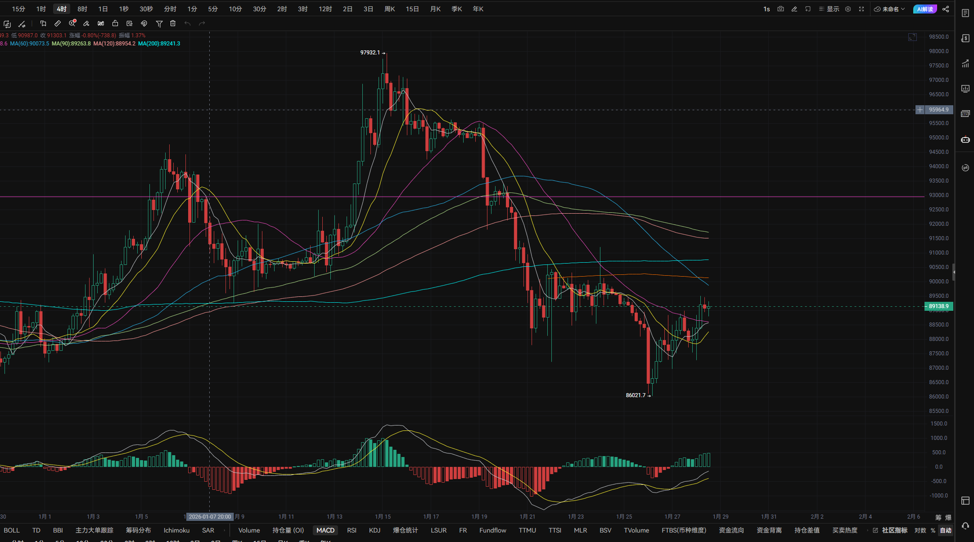Expand more indicators arrow after 买卖热度
Viewport: 974px width, 542px height.
coord(867,530)
